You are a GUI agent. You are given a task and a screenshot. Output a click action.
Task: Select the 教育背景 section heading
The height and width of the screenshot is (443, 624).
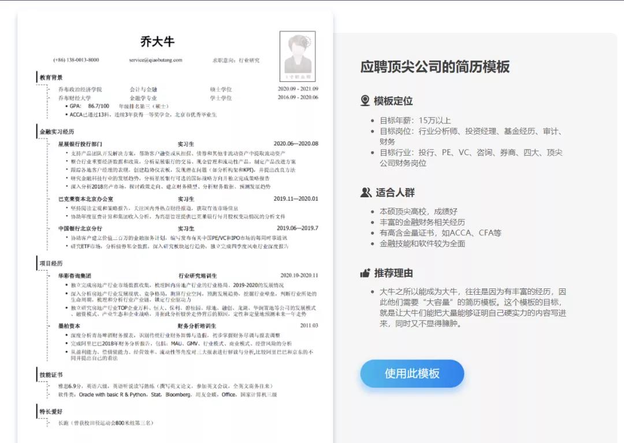(x=51, y=77)
